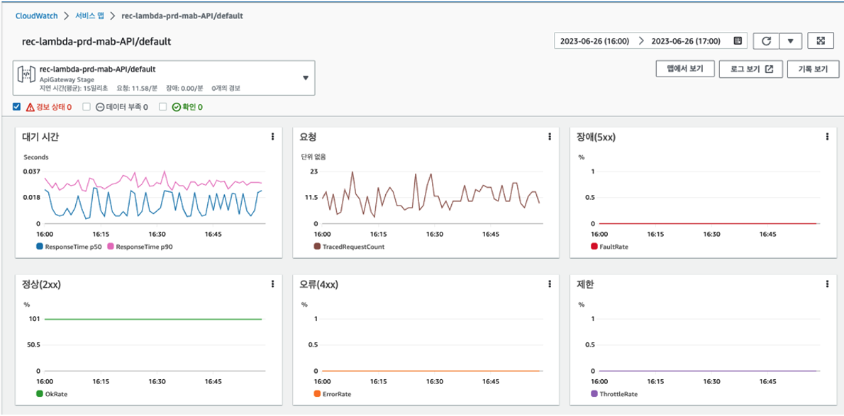
Task: Toggle the 확인 checkbox
Action: coord(162,106)
